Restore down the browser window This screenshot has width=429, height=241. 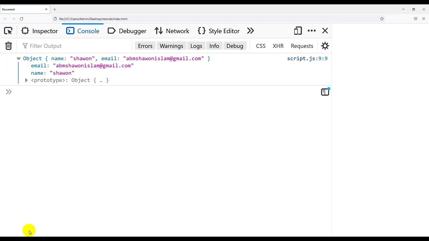pos(414,9)
